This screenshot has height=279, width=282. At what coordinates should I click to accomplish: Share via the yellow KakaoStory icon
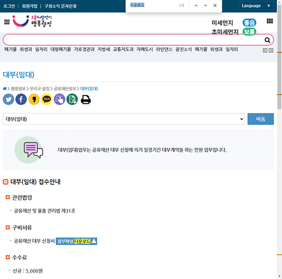coord(34,99)
